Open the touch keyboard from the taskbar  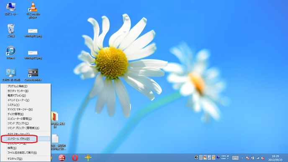pyautogui.click(x=235, y=158)
